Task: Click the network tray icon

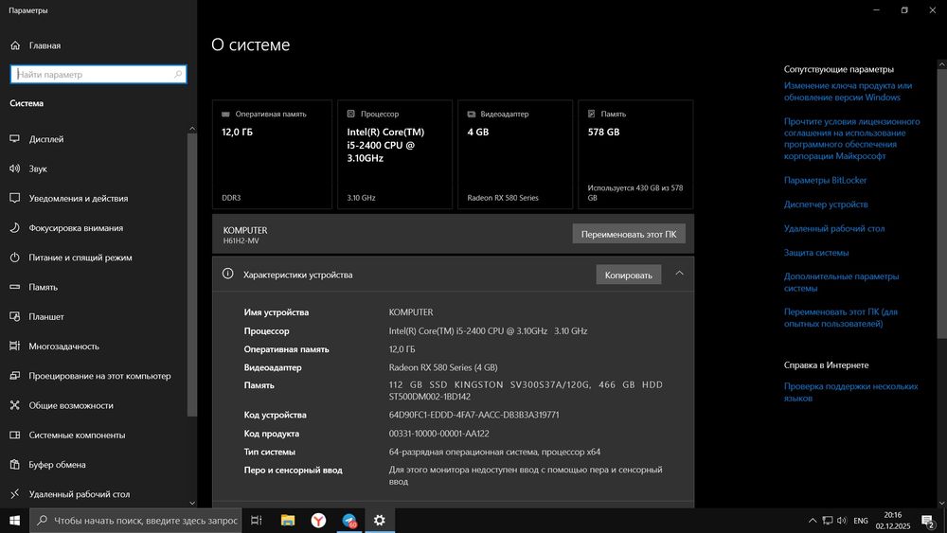Action: [828, 521]
